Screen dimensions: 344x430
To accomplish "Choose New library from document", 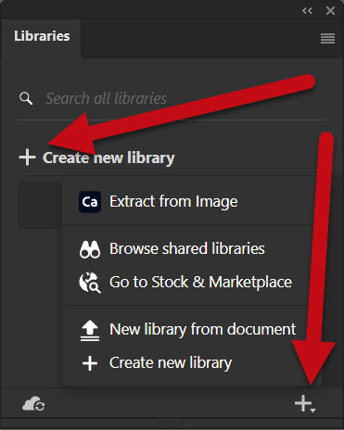I will (203, 329).
